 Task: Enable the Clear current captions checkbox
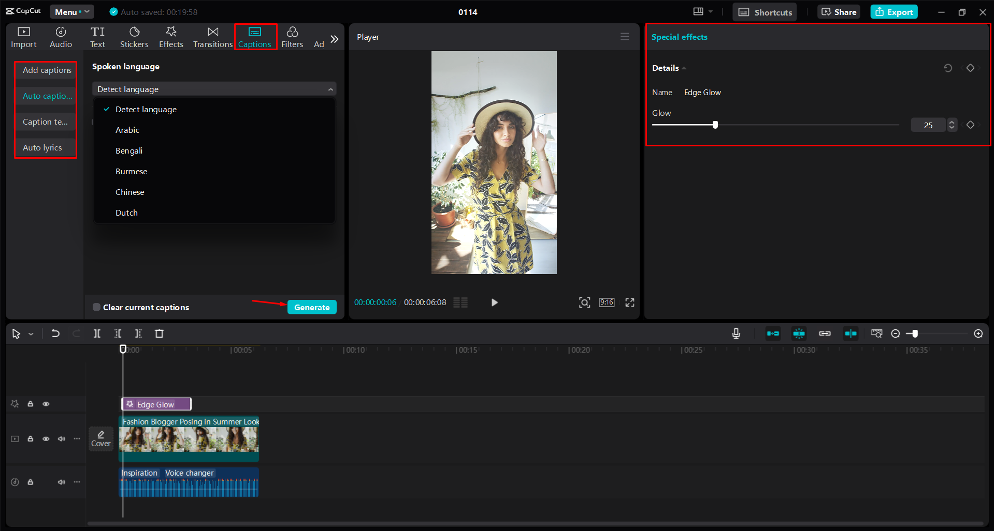(x=96, y=307)
